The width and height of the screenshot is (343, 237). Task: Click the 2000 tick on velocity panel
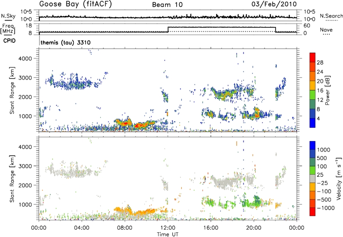pos(26,185)
